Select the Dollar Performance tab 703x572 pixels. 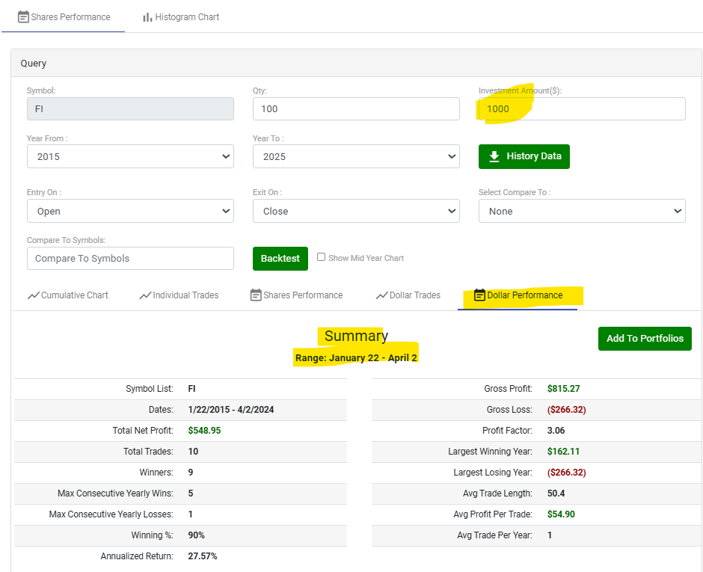[x=518, y=295]
